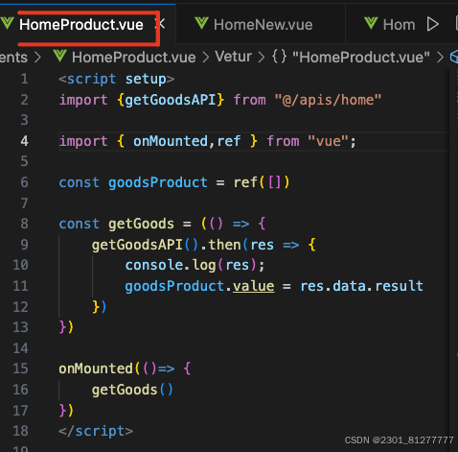The image size is (458, 452).
Task: Click line number 8 in gutter
Action: coord(24,224)
